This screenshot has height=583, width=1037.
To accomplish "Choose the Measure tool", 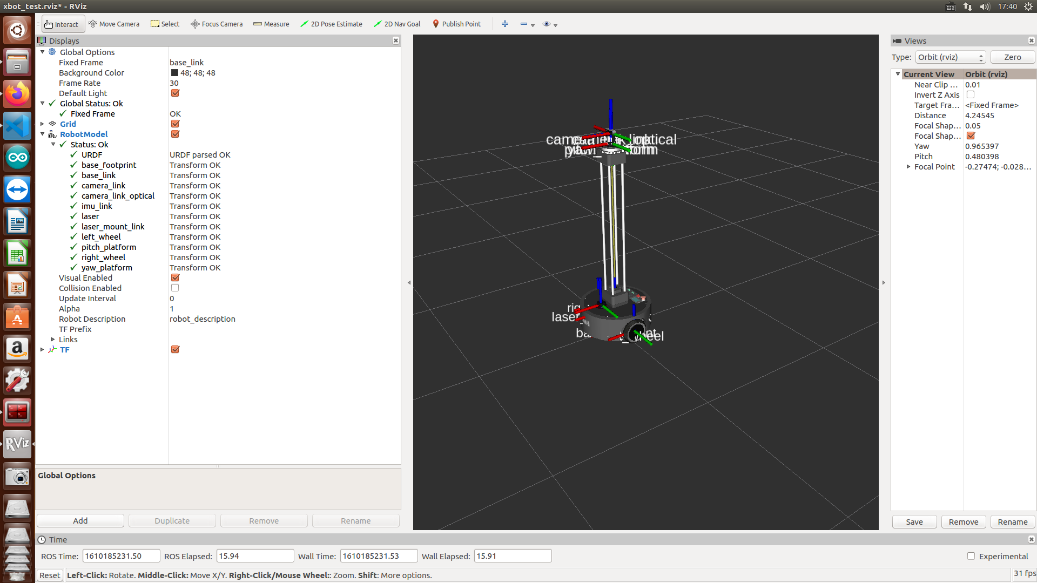I will point(271,24).
